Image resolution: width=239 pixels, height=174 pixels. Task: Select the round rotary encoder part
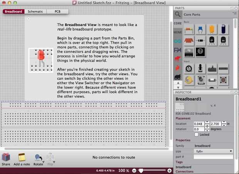189,69
